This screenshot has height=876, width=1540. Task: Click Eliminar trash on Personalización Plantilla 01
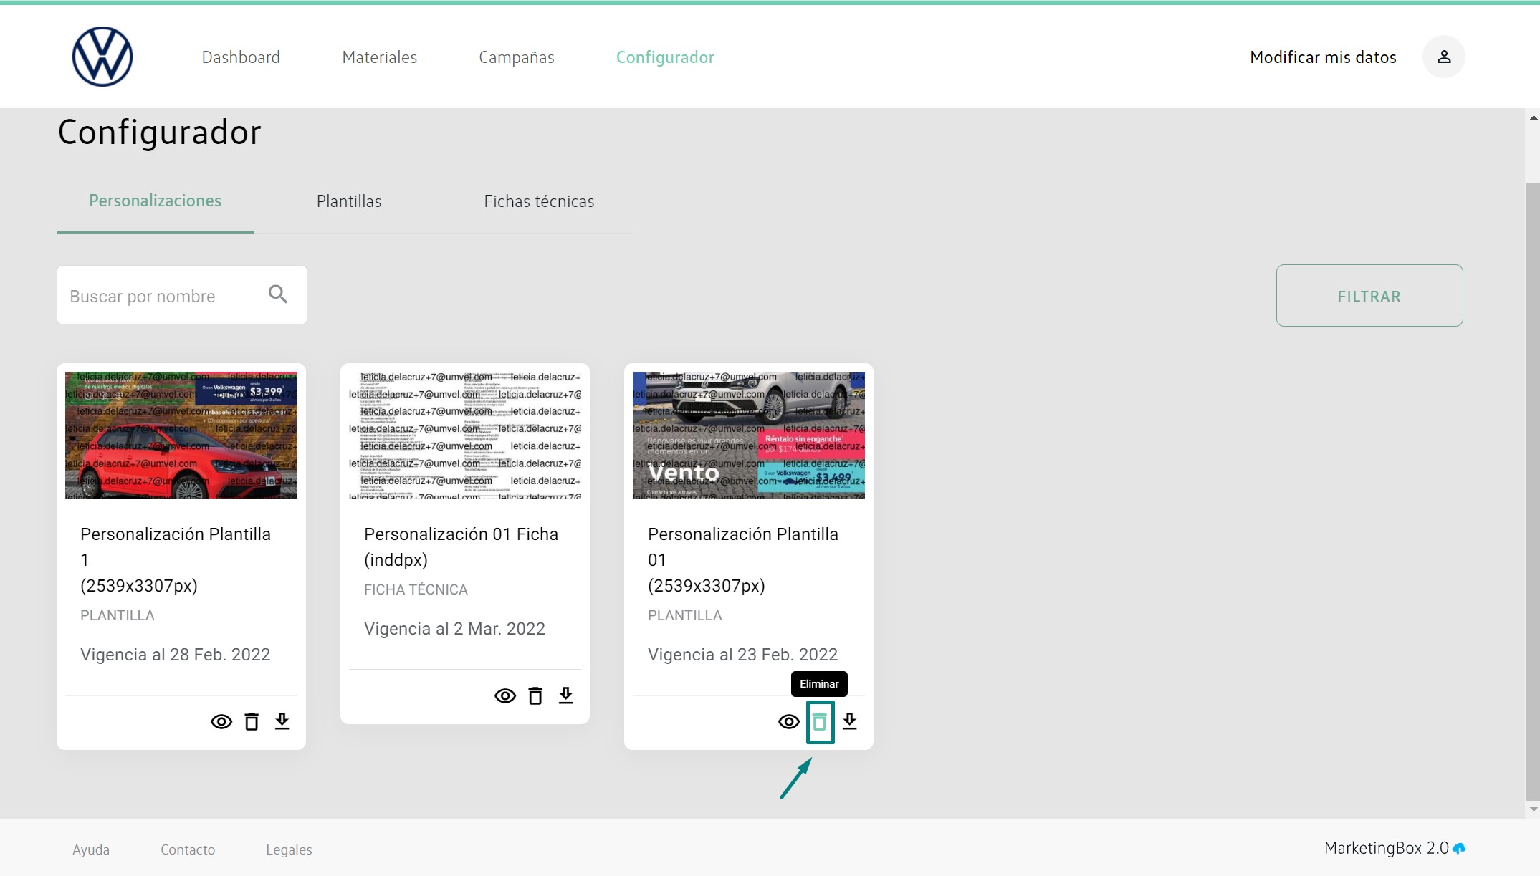click(x=820, y=722)
